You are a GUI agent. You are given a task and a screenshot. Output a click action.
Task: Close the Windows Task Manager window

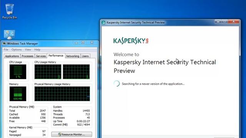point(92,43)
